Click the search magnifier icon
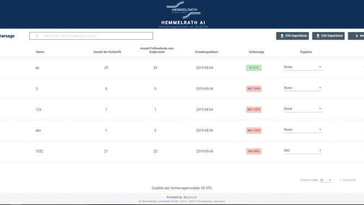Viewport: 364px width, 205px height. tap(37, 36)
